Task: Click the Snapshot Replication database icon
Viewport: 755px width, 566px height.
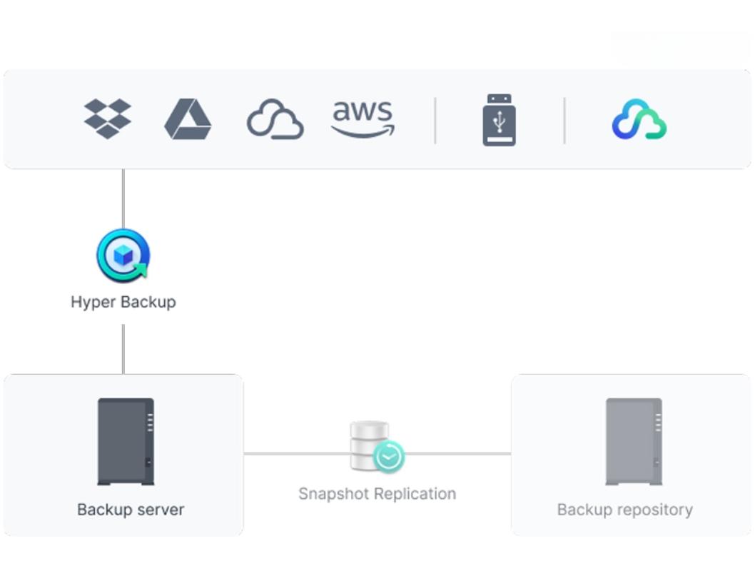Action: click(x=377, y=447)
